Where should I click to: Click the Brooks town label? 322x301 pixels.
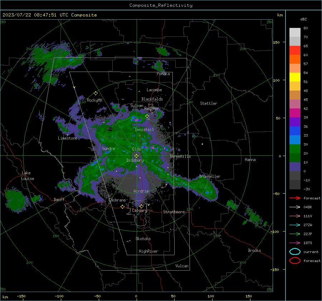tap(254, 251)
